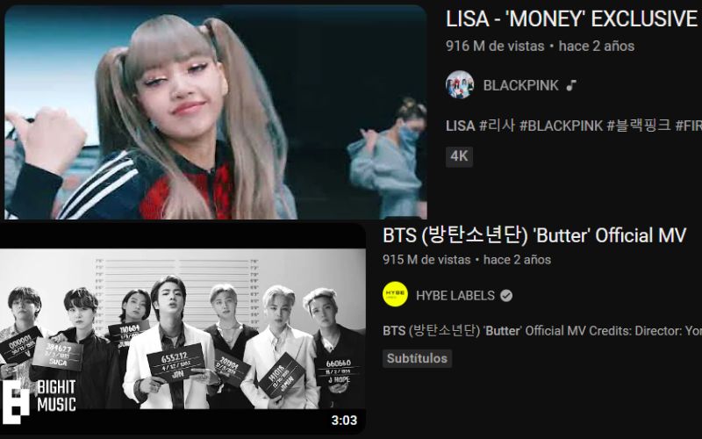Click the verified checkmark beside HYBE LABELS
The height and width of the screenshot is (439, 702).
(x=506, y=296)
